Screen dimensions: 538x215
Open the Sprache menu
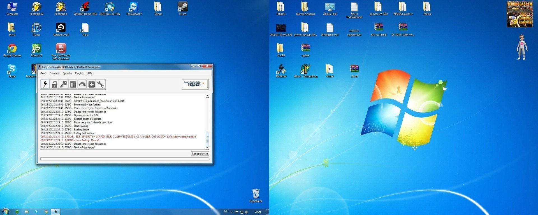pos(67,73)
